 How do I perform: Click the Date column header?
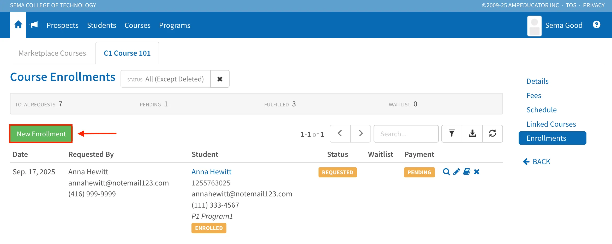pyautogui.click(x=20, y=154)
